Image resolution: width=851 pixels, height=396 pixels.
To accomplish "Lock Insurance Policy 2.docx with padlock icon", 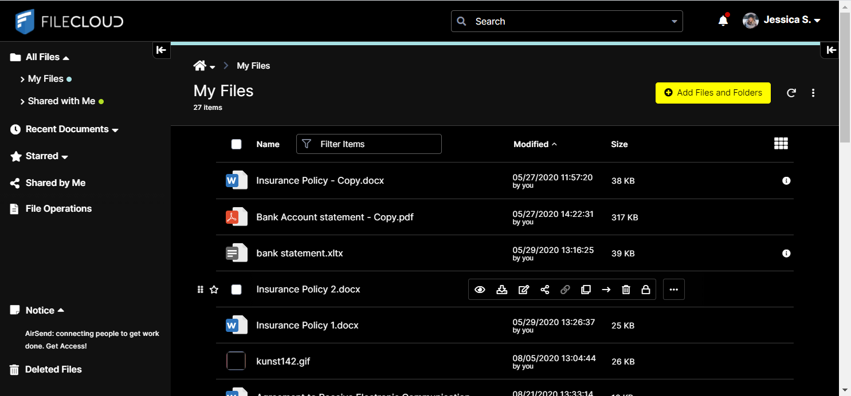I will point(645,290).
